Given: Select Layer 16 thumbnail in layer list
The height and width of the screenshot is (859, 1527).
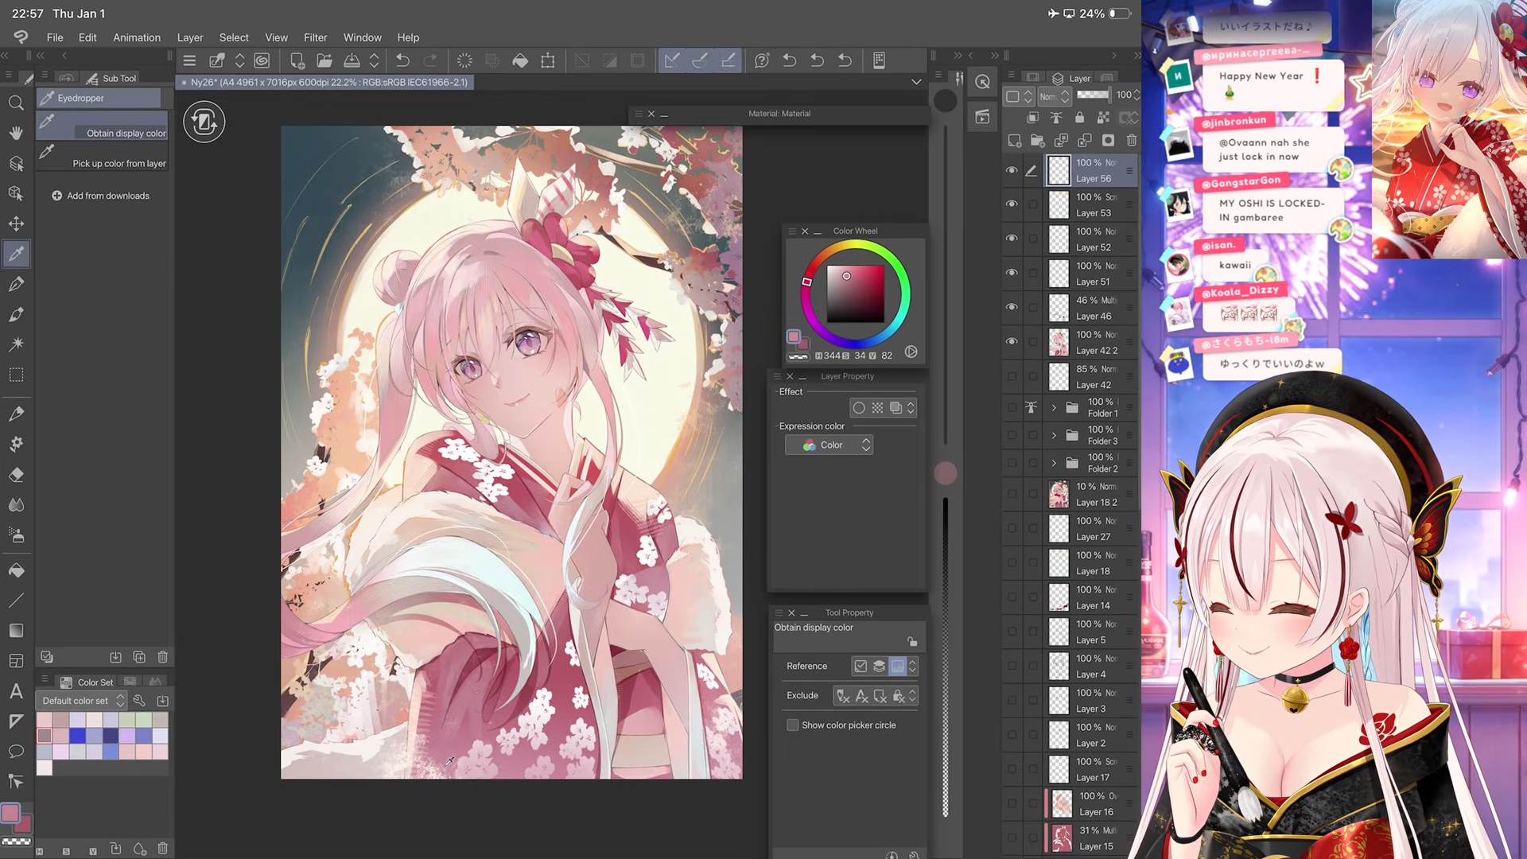Looking at the screenshot, I should (x=1062, y=804).
